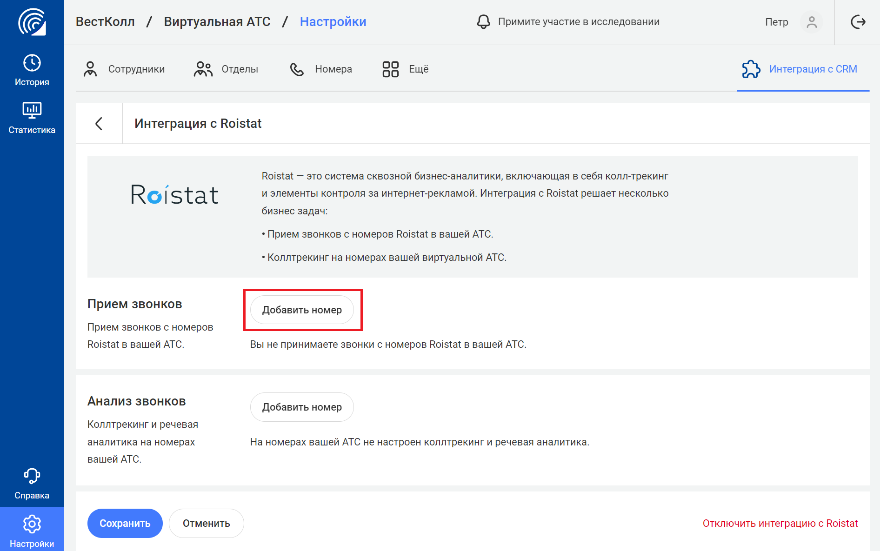Click the Сохранить button
Screen dimensions: 880x551
tap(125, 523)
